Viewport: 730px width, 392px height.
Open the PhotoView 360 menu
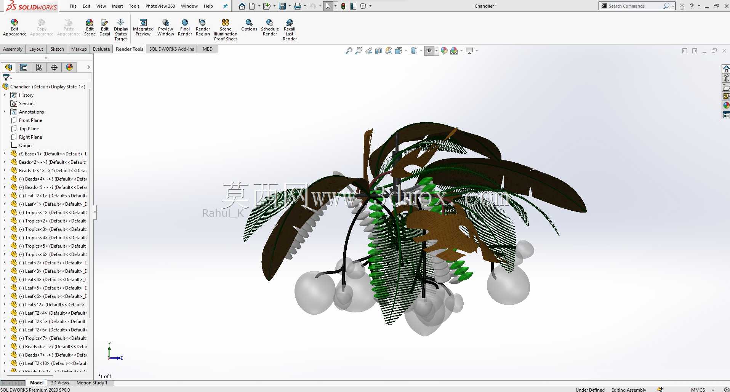pyautogui.click(x=160, y=6)
